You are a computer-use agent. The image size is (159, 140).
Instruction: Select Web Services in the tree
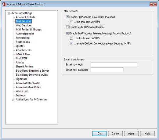pos(23,25)
